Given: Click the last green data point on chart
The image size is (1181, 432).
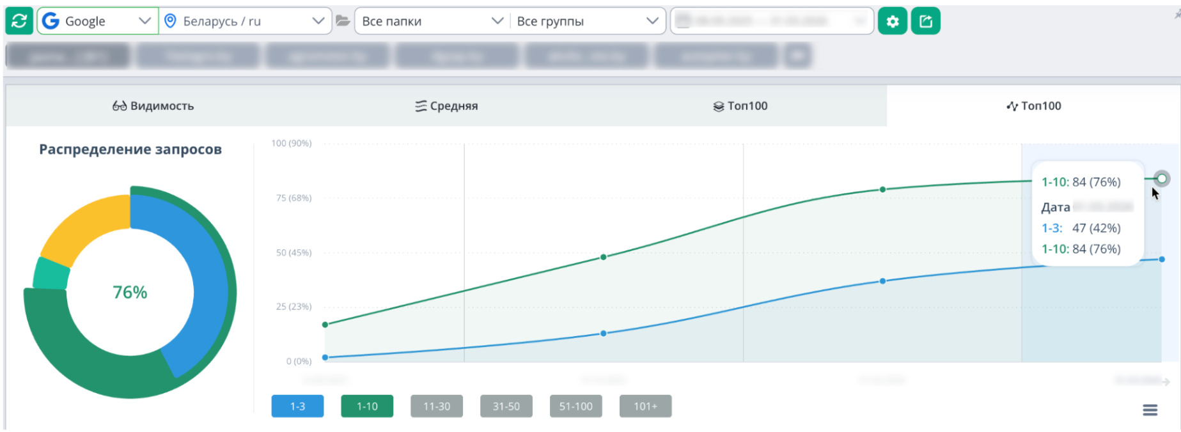Looking at the screenshot, I should click(1161, 178).
